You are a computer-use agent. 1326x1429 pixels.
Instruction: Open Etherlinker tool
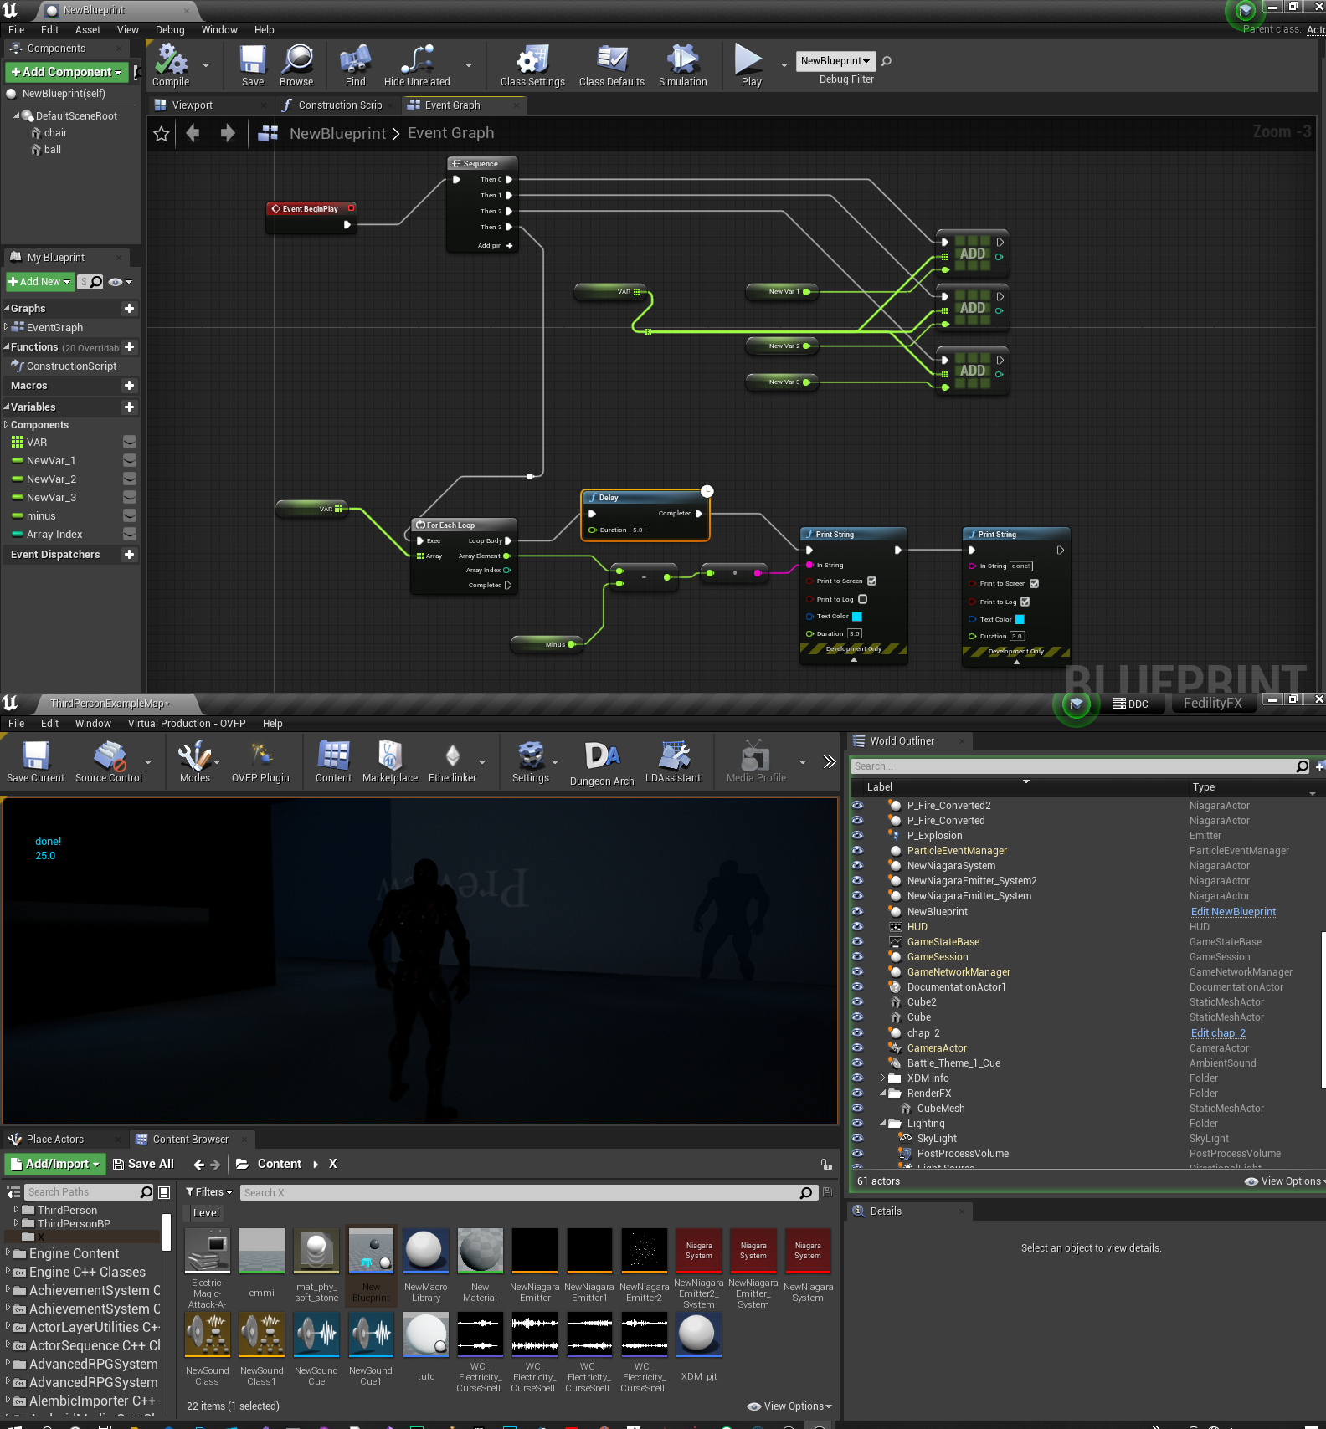coord(452,761)
